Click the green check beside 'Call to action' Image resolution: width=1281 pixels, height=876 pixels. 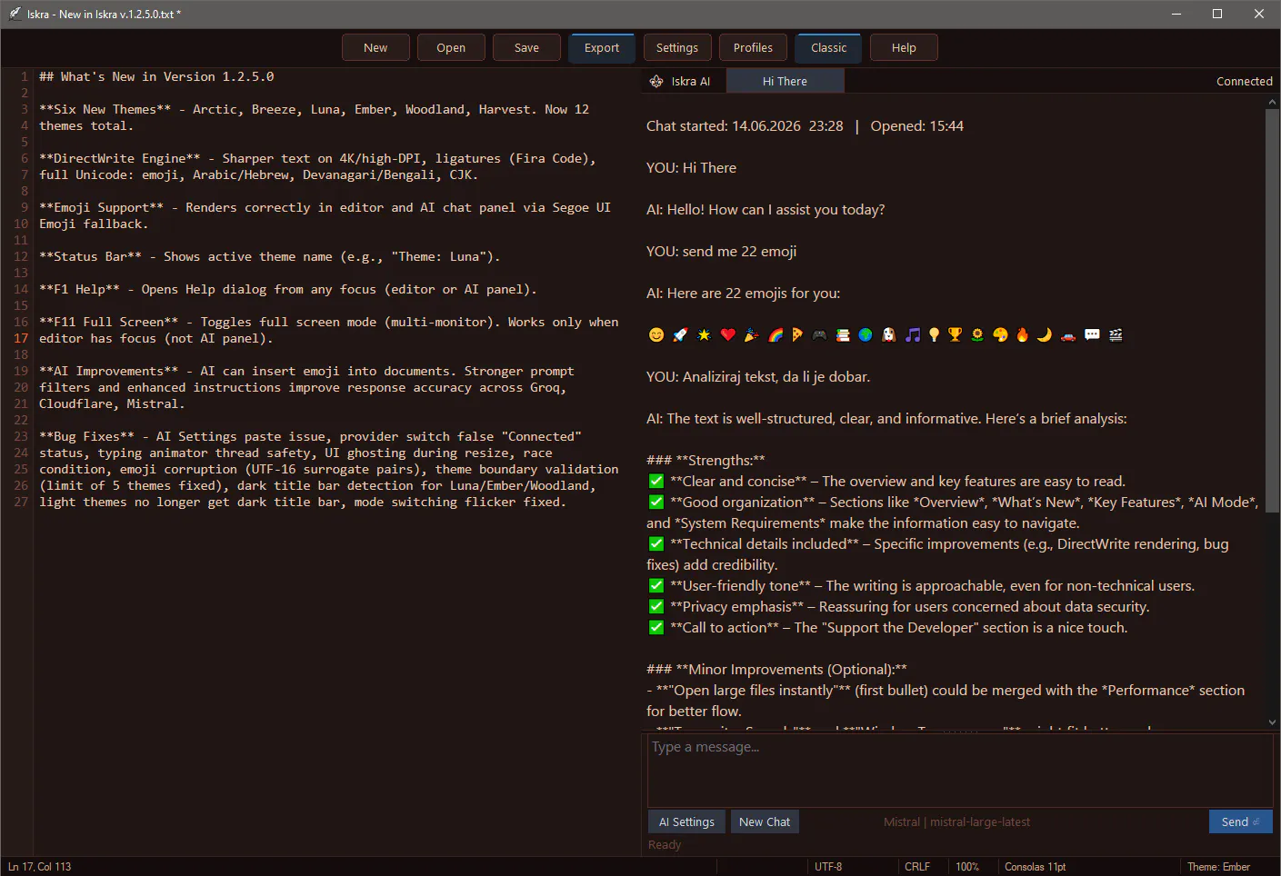[656, 627]
